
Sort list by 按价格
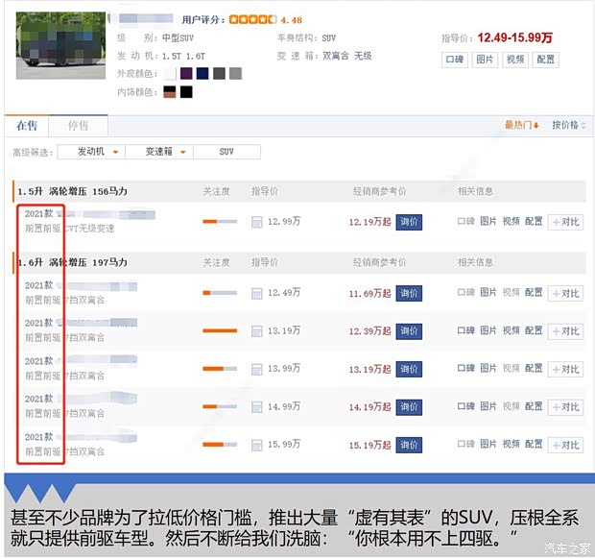point(569,125)
